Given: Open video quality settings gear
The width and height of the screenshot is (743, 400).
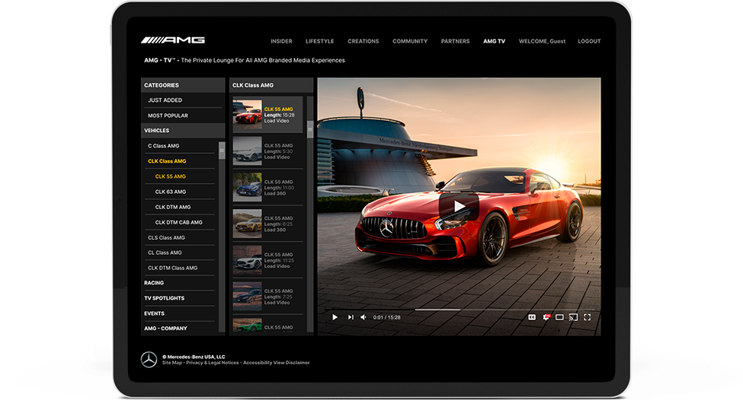Looking at the screenshot, I should [546, 317].
